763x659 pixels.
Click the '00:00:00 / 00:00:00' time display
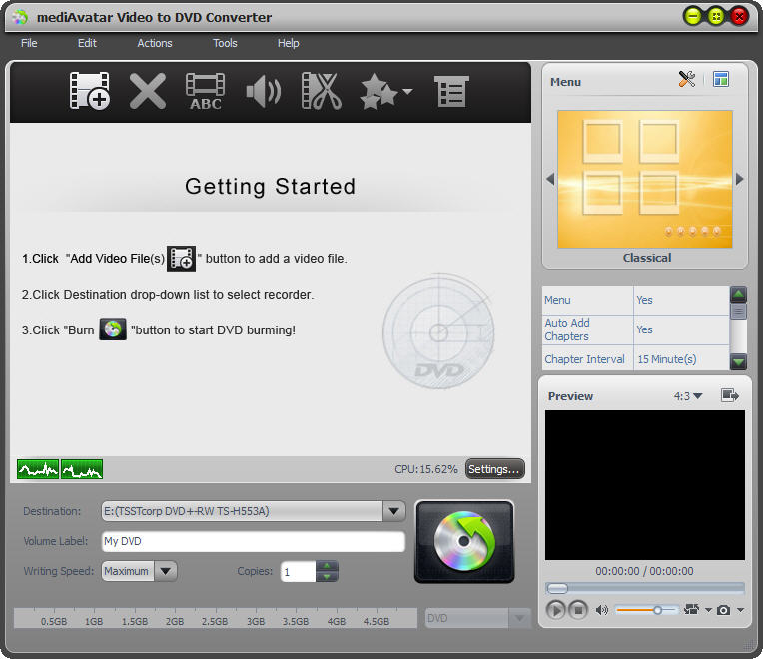(x=645, y=571)
